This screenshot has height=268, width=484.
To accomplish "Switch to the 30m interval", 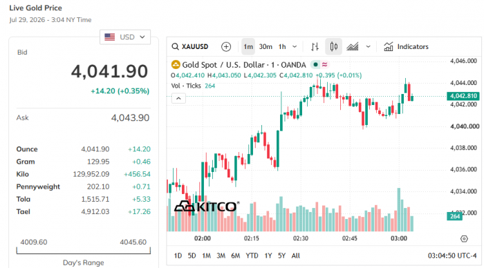I will pos(266,46).
